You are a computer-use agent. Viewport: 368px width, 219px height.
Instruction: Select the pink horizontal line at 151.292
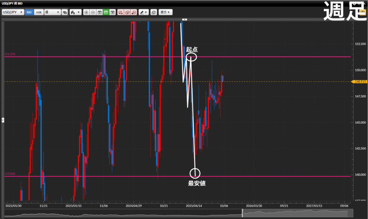(178, 57)
